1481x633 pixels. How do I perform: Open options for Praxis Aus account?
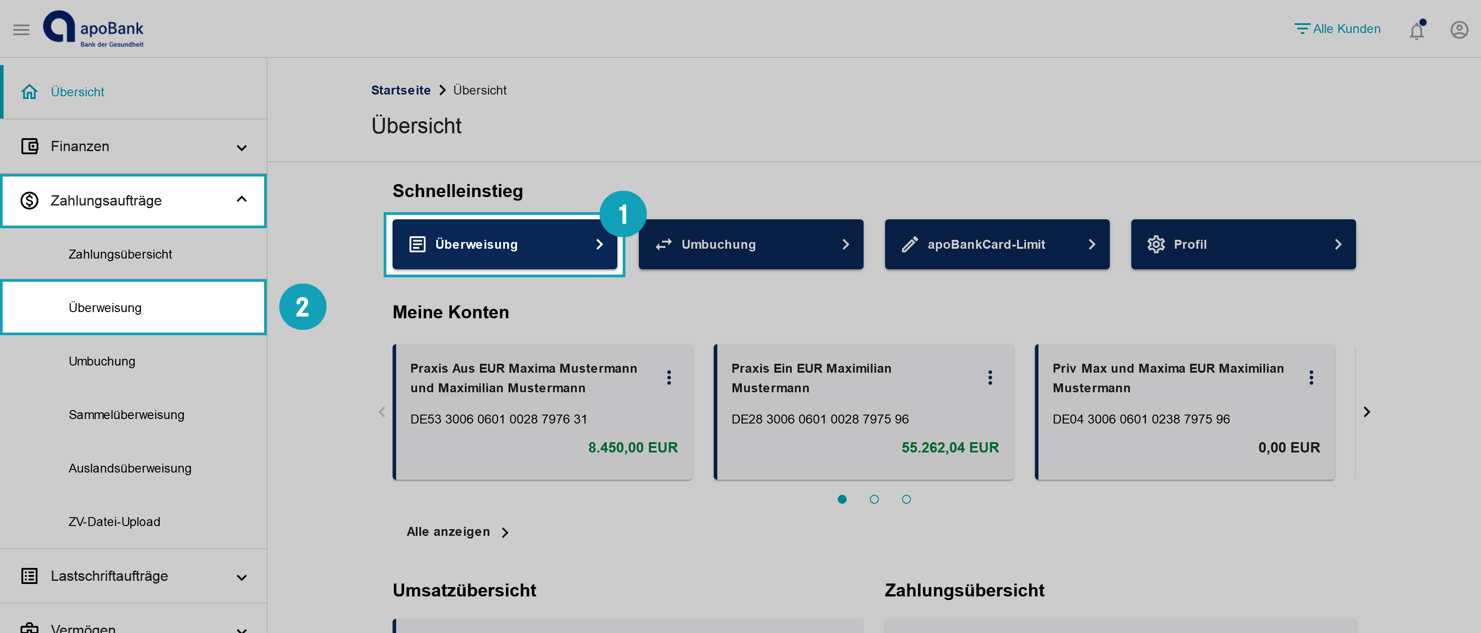click(x=669, y=378)
